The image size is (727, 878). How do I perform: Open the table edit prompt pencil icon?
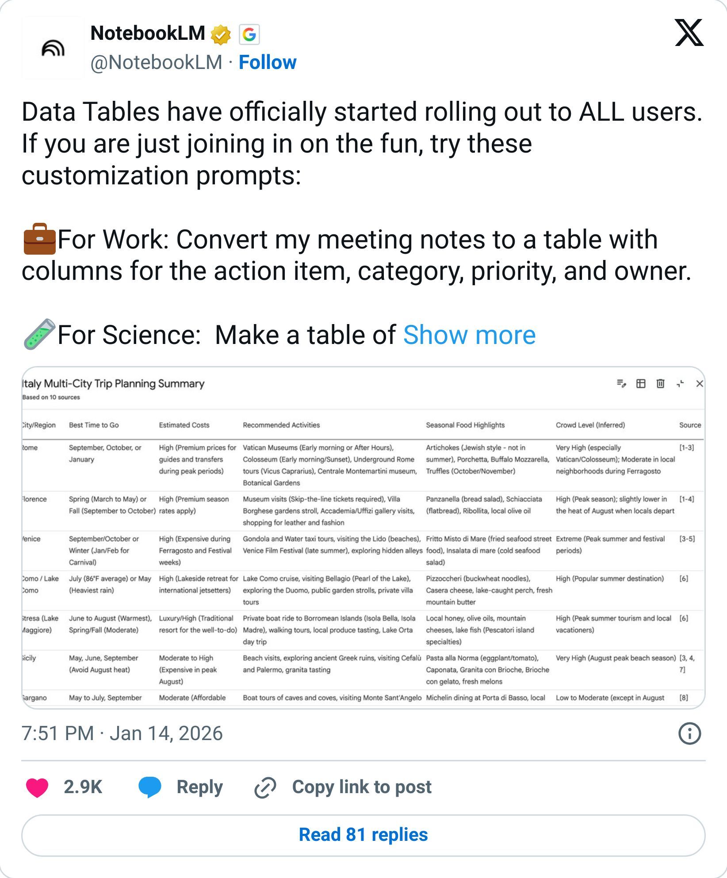pyautogui.click(x=621, y=384)
